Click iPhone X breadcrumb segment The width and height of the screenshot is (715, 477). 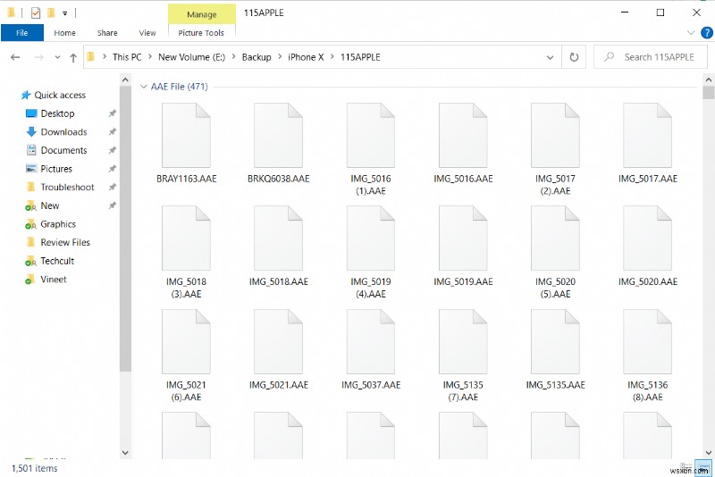tap(306, 57)
